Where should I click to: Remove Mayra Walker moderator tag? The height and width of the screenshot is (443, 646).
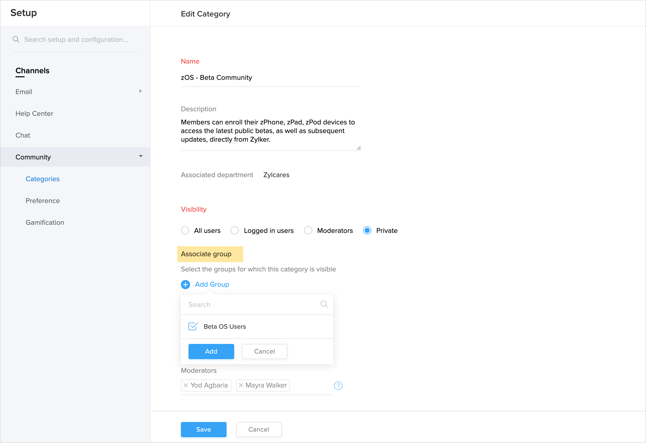pos(241,385)
